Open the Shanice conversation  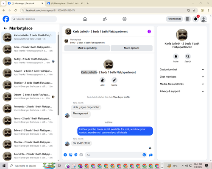[x=29, y=85]
